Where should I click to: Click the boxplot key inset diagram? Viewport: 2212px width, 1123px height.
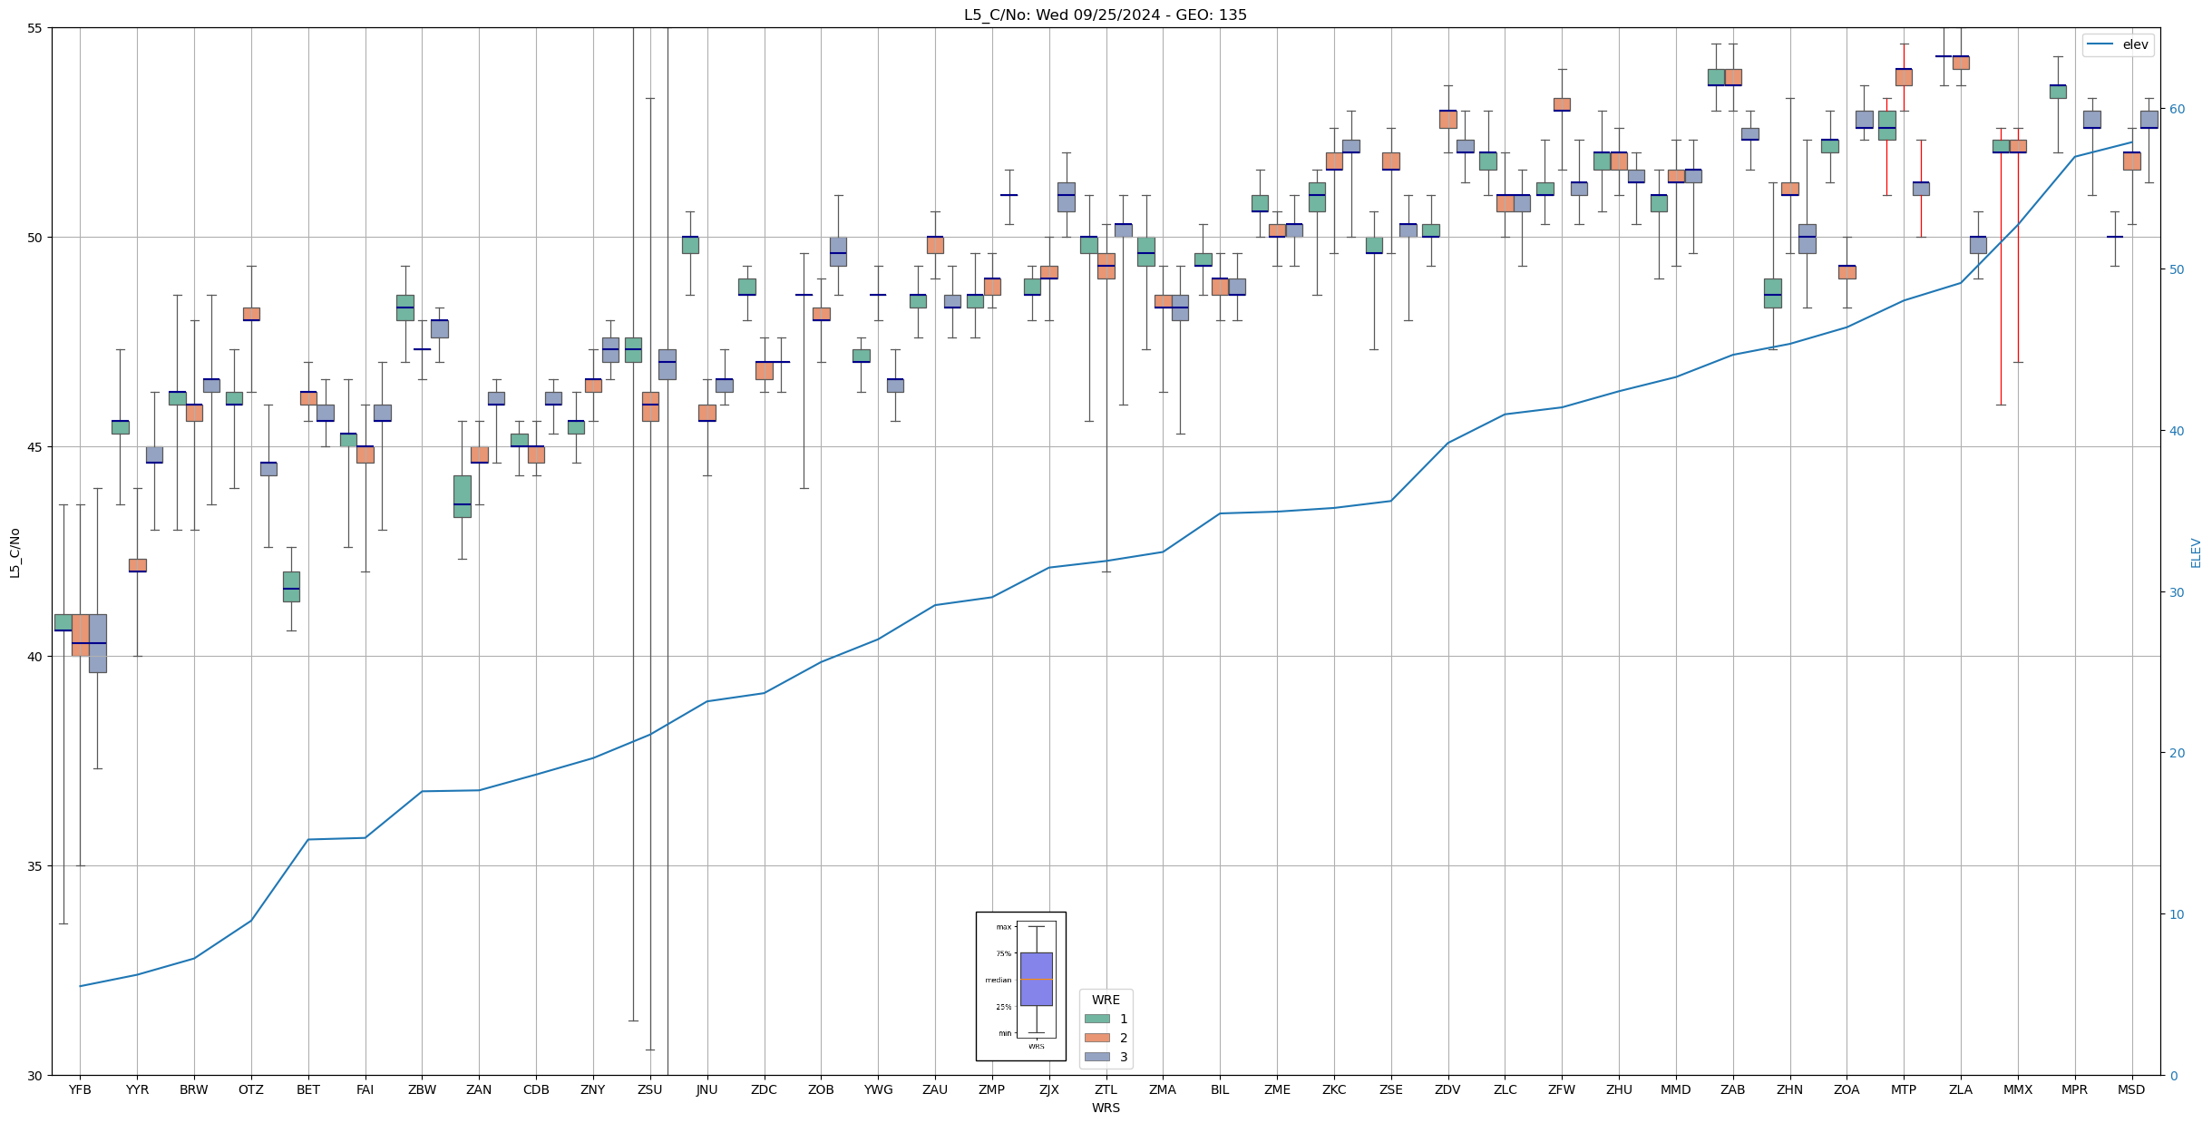1020,986
